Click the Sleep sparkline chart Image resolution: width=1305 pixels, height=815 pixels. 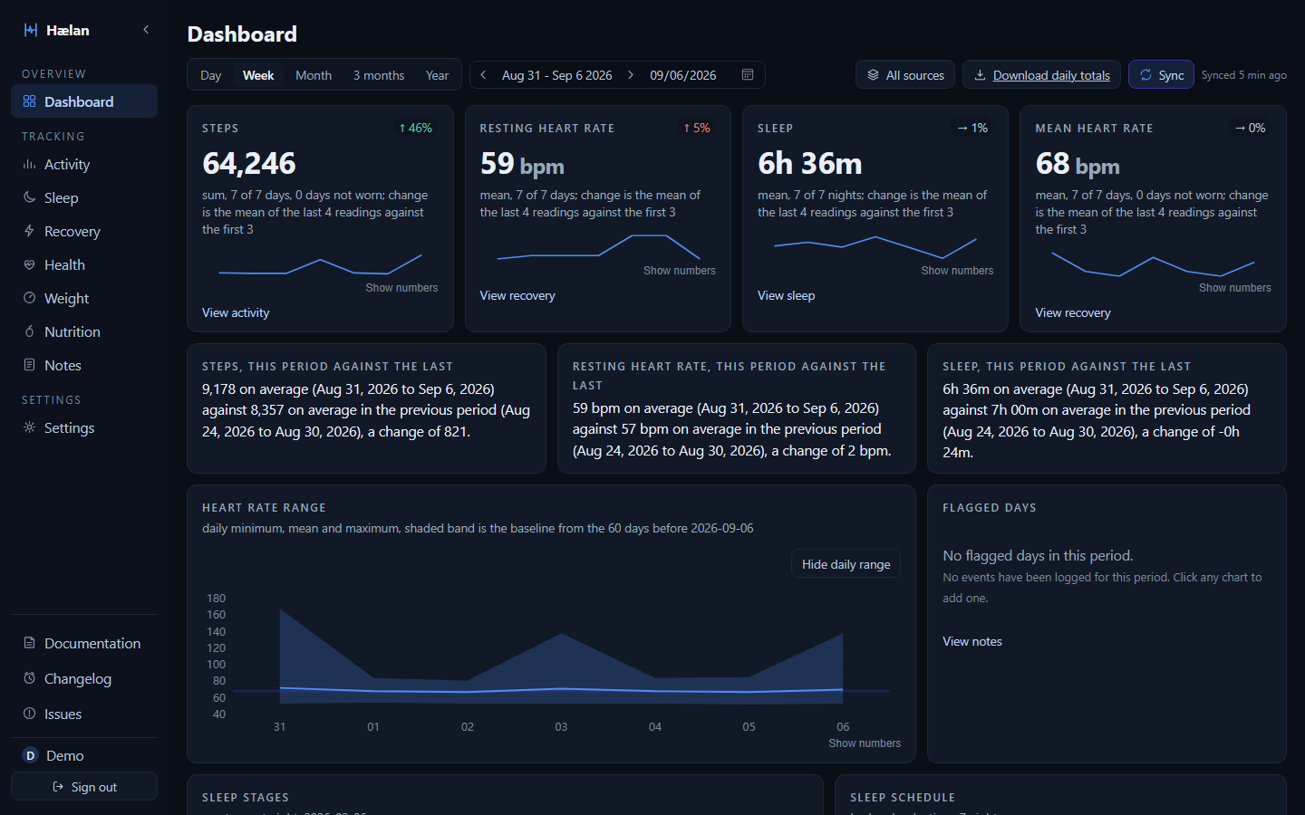click(875, 247)
